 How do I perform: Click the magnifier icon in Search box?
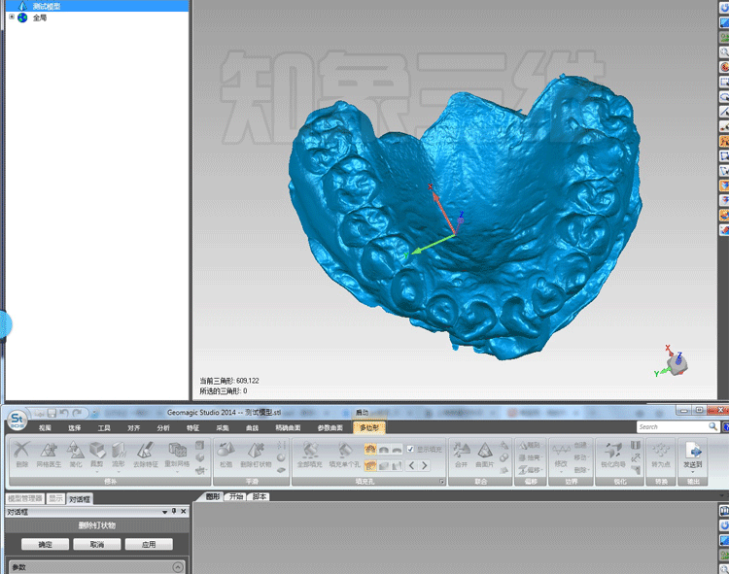click(x=712, y=426)
